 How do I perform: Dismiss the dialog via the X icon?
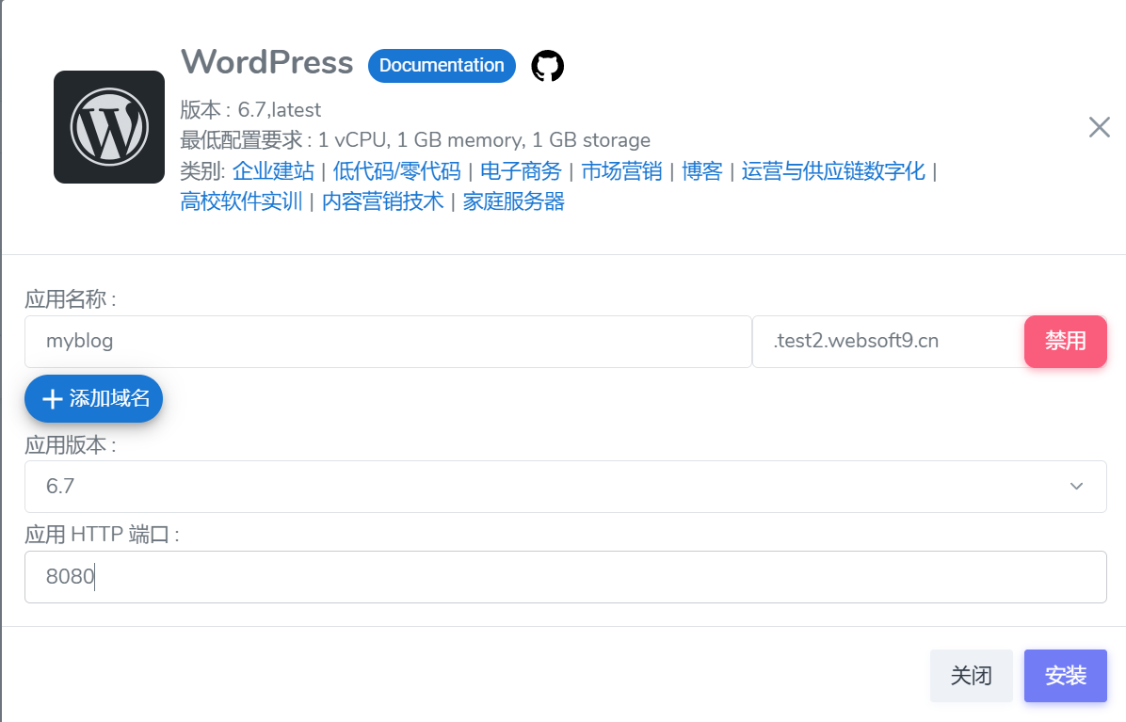coord(1099,127)
